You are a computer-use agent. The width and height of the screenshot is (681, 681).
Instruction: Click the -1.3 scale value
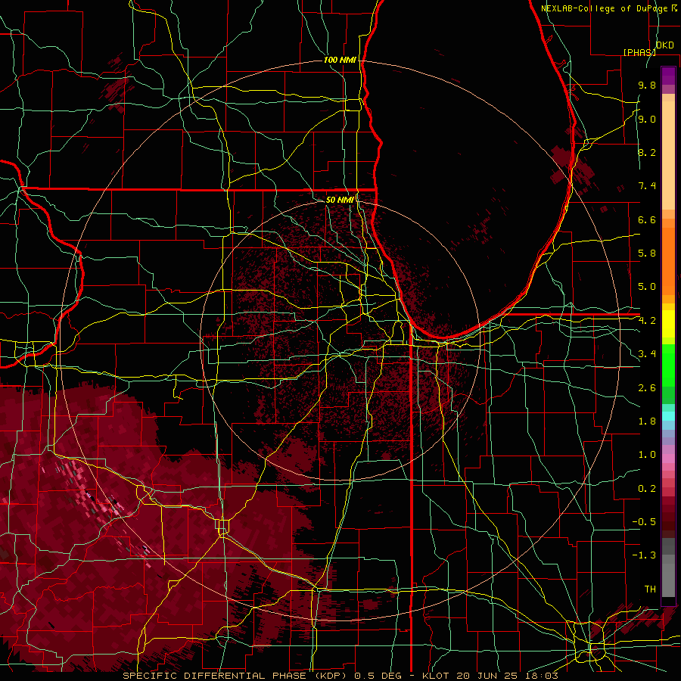coord(644,555)
